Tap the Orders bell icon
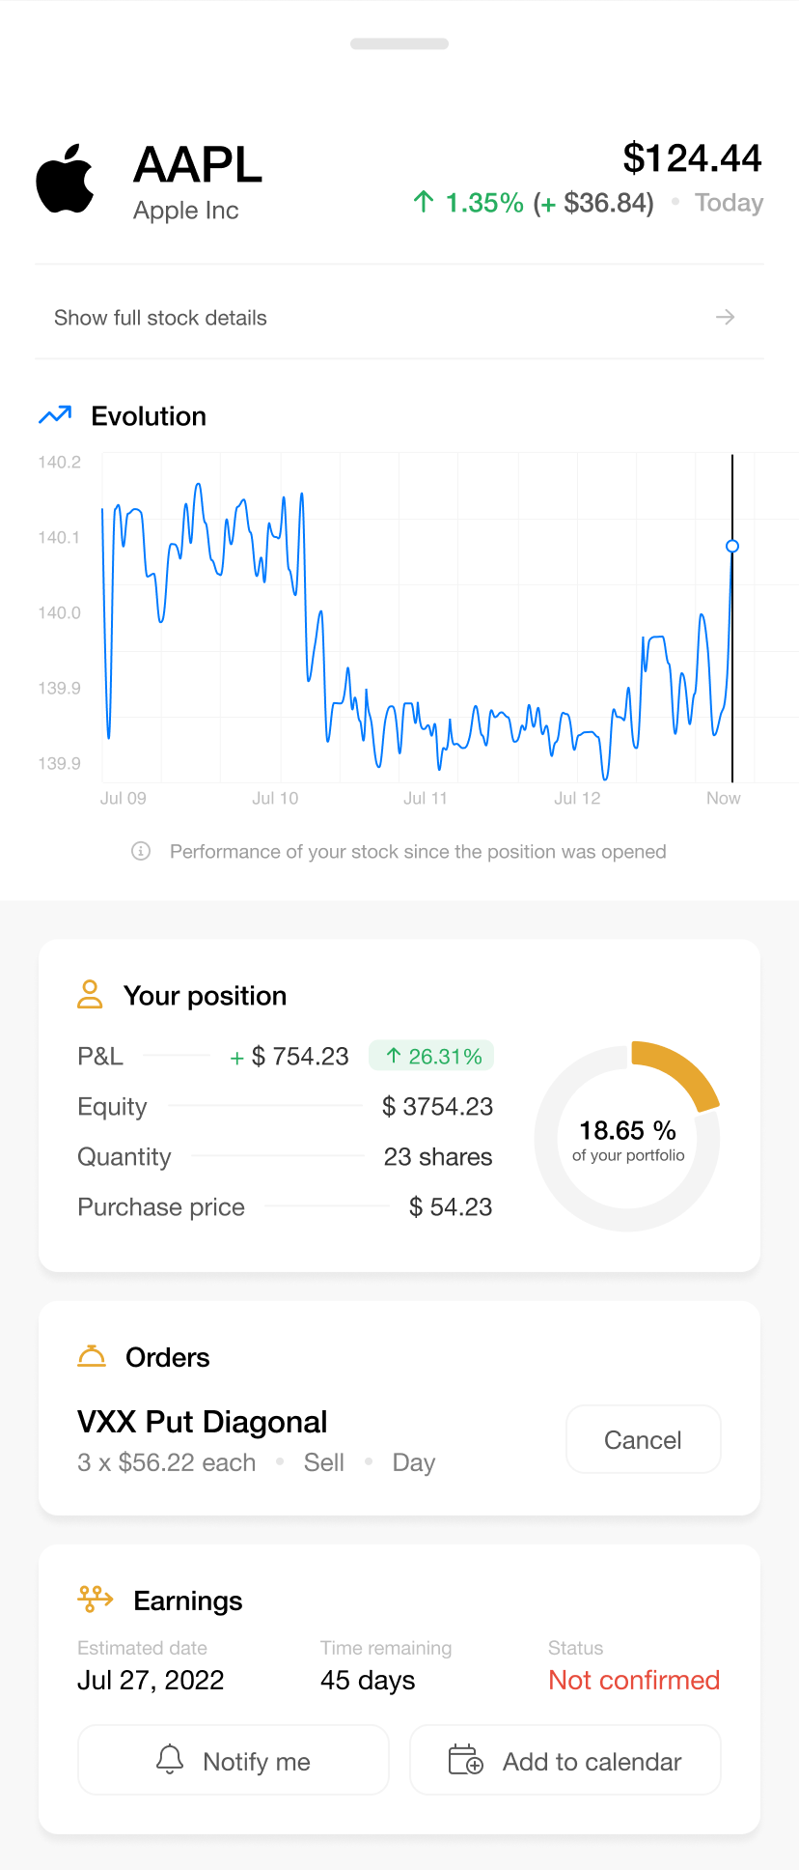This screenshot has height=1870, width=799. click(92, 1356)
